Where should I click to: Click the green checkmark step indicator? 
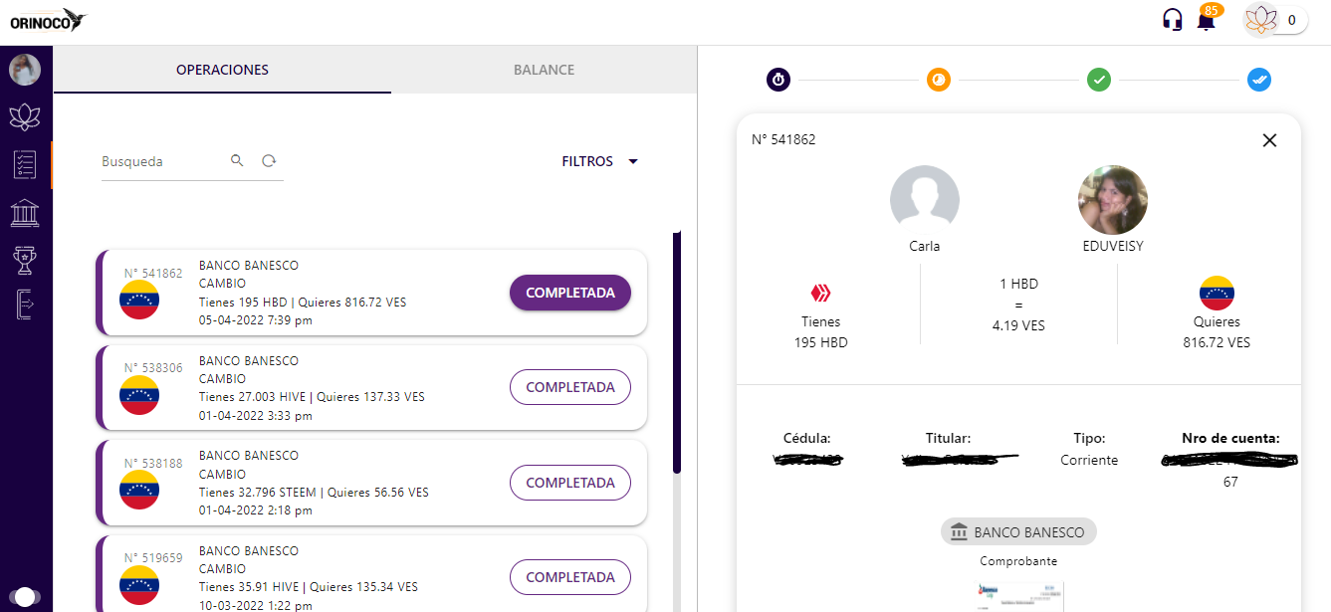(1098, 80)
